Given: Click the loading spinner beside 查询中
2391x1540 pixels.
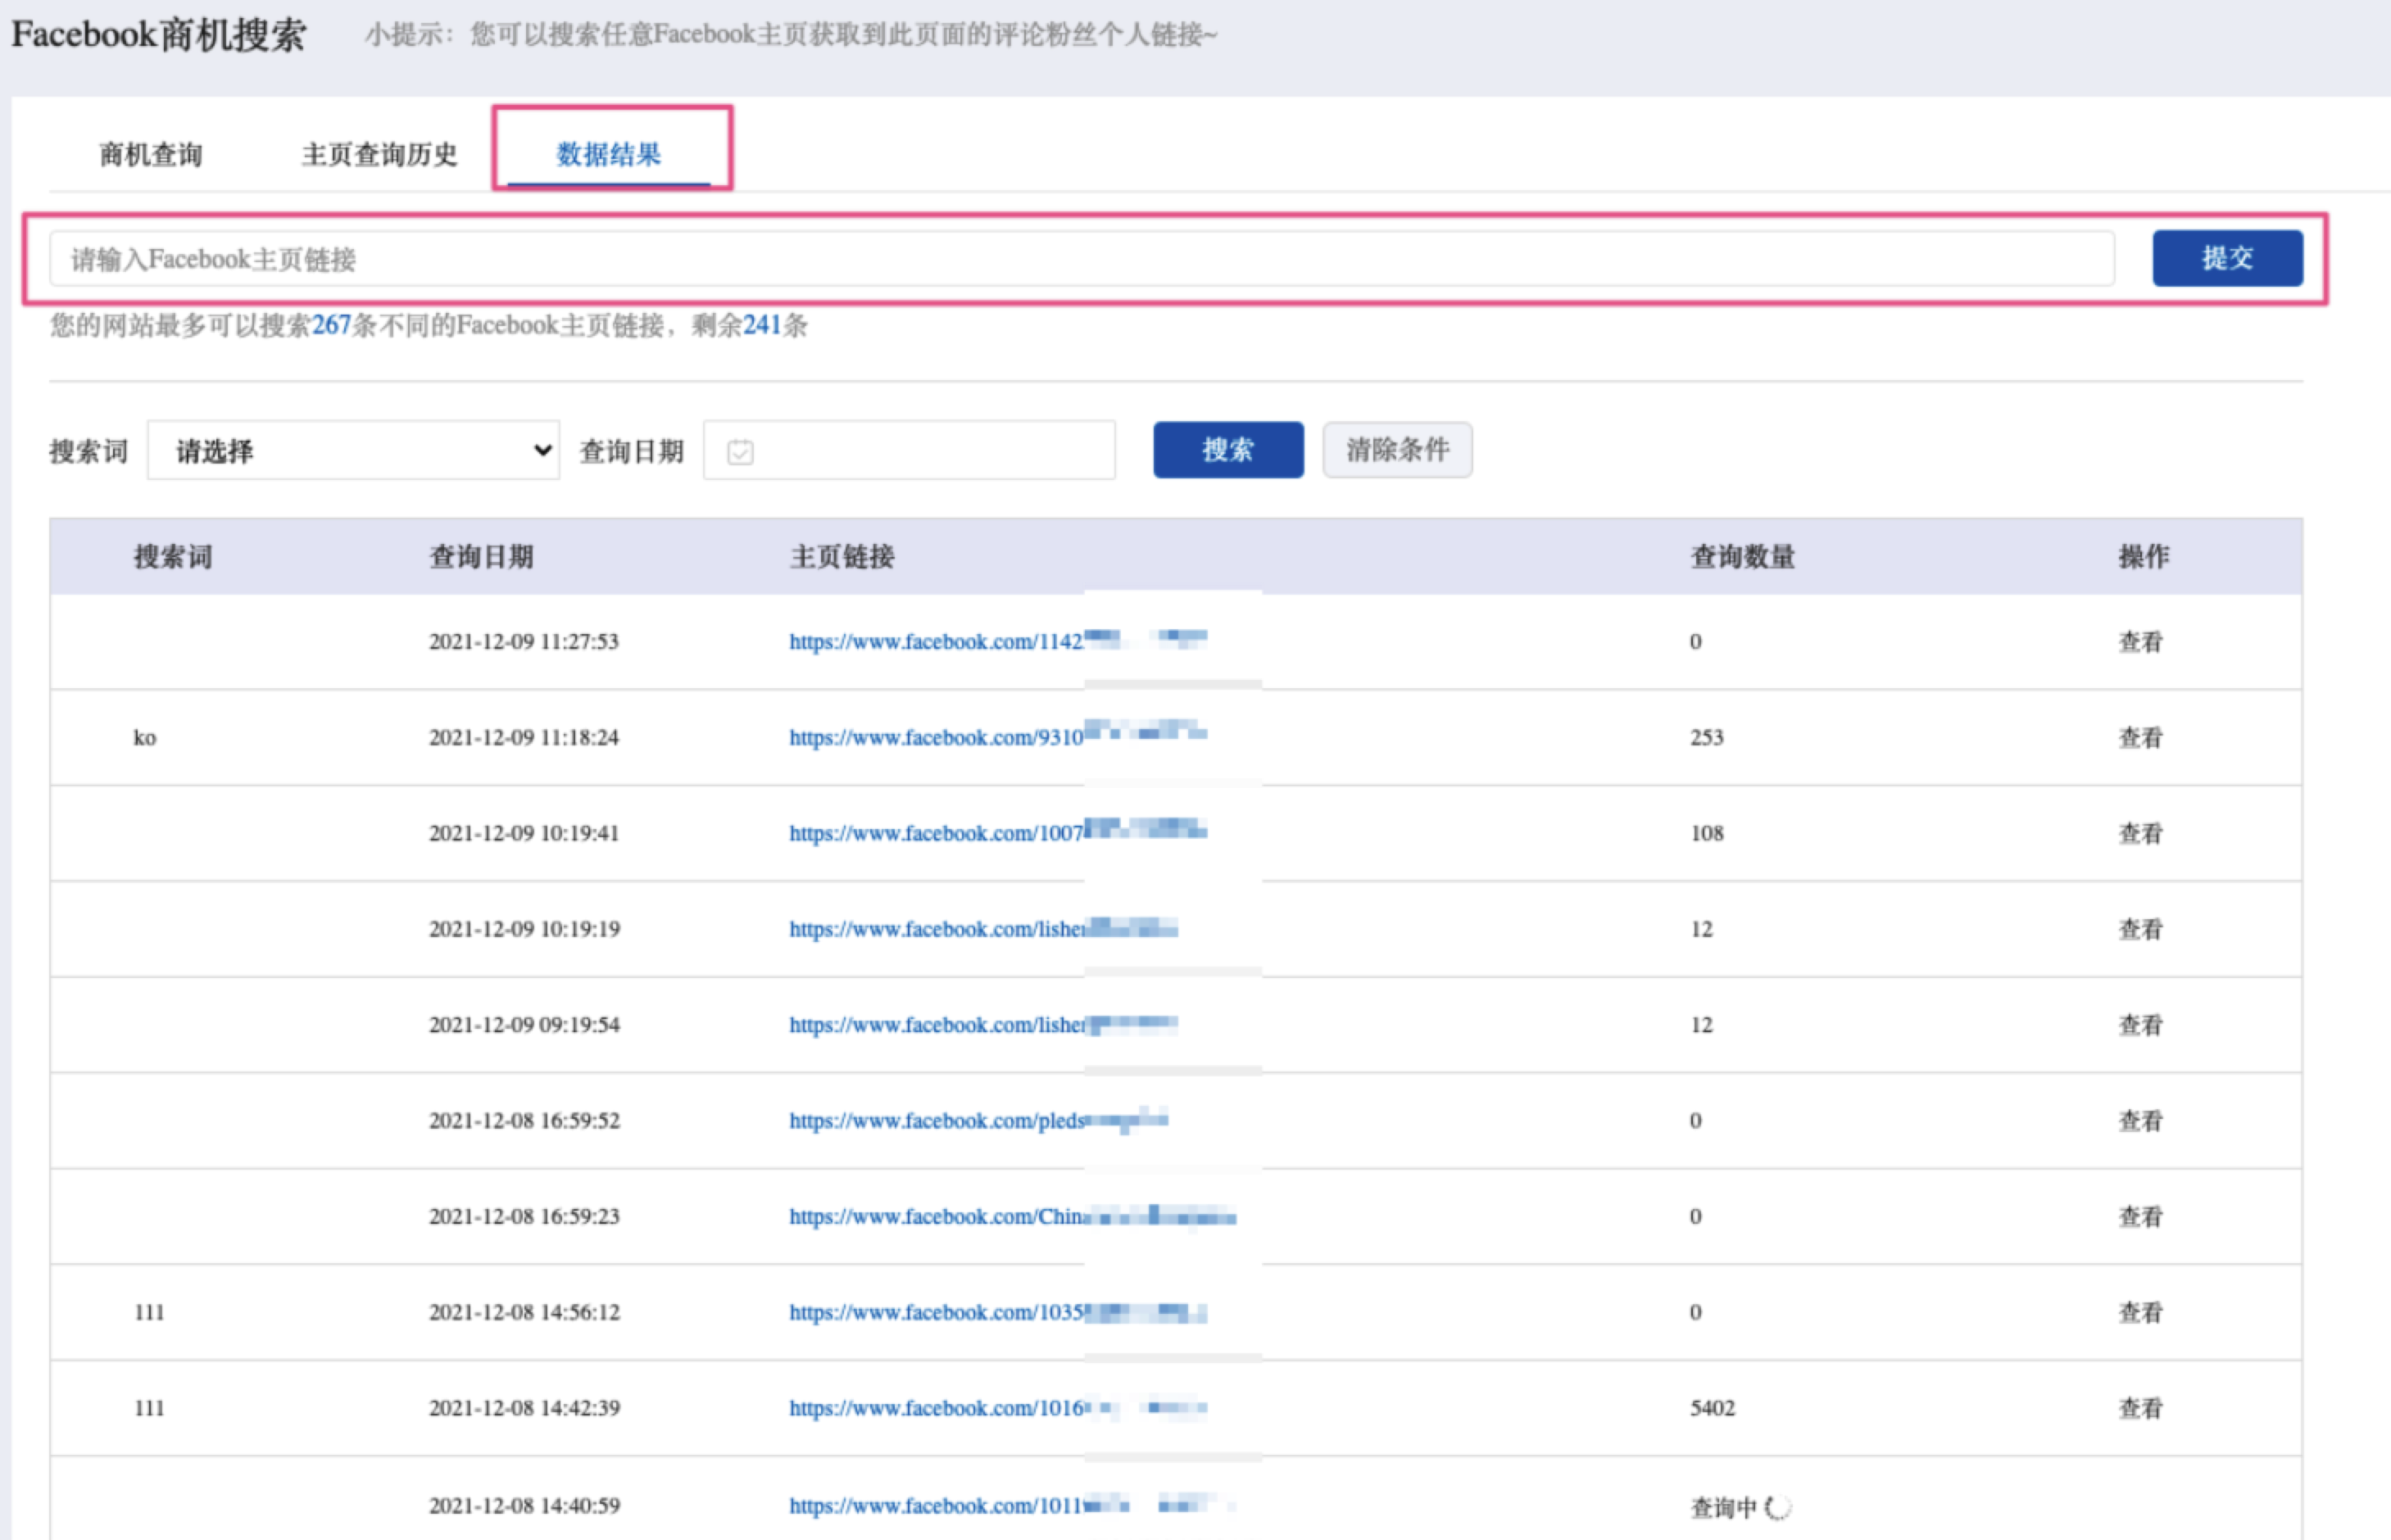Looking at the screenshot, I should [1778, 1507].
